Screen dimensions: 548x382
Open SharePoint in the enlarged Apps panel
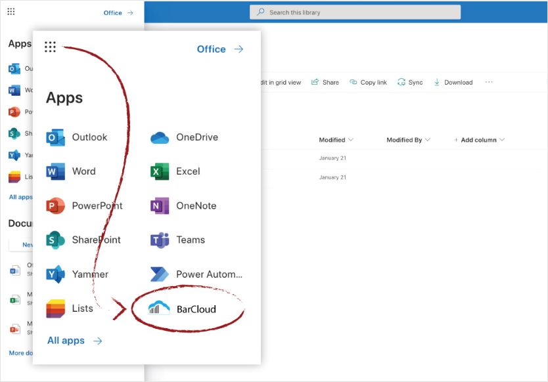(x=83, y=240)
